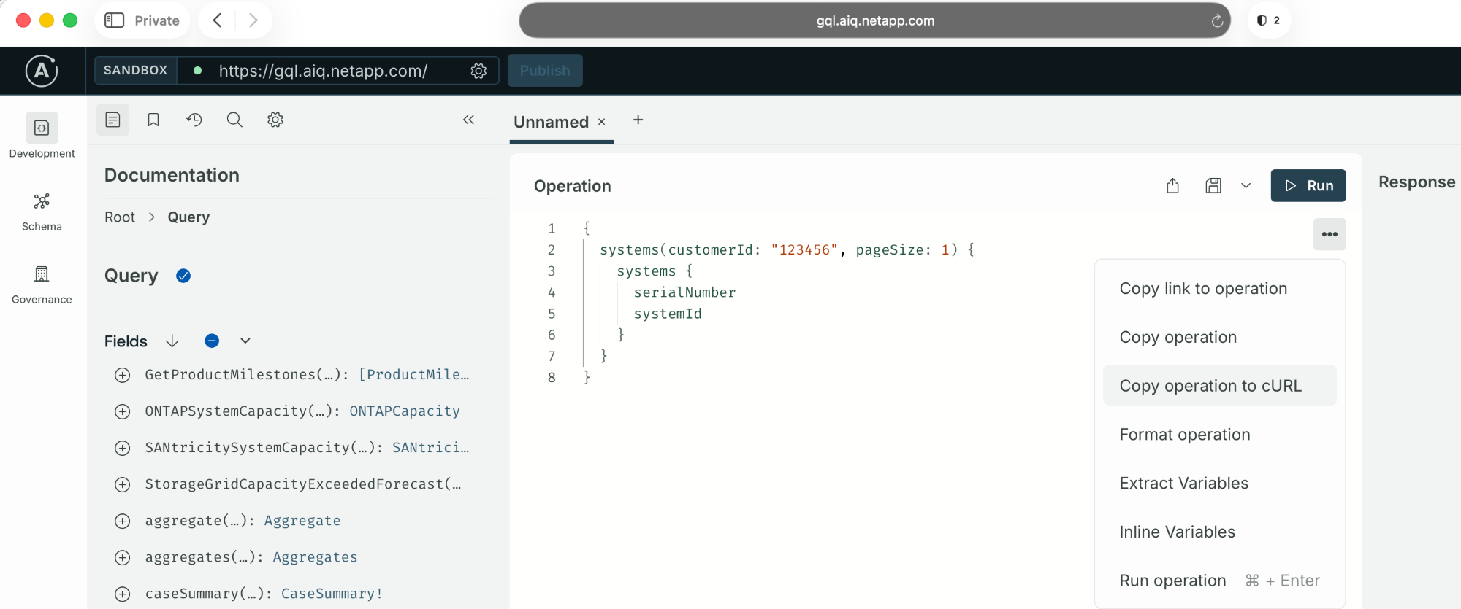
Task: Open the Aggregates type link
Action: (x=315, y=557)
